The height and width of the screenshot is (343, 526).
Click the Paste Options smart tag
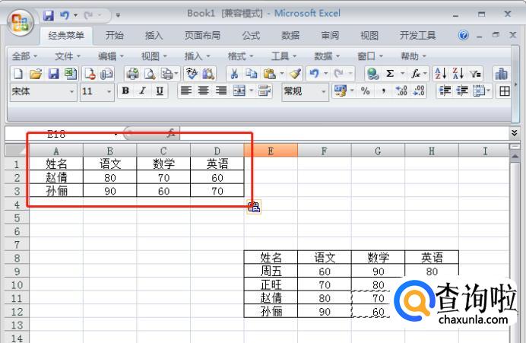coord(254,206)
